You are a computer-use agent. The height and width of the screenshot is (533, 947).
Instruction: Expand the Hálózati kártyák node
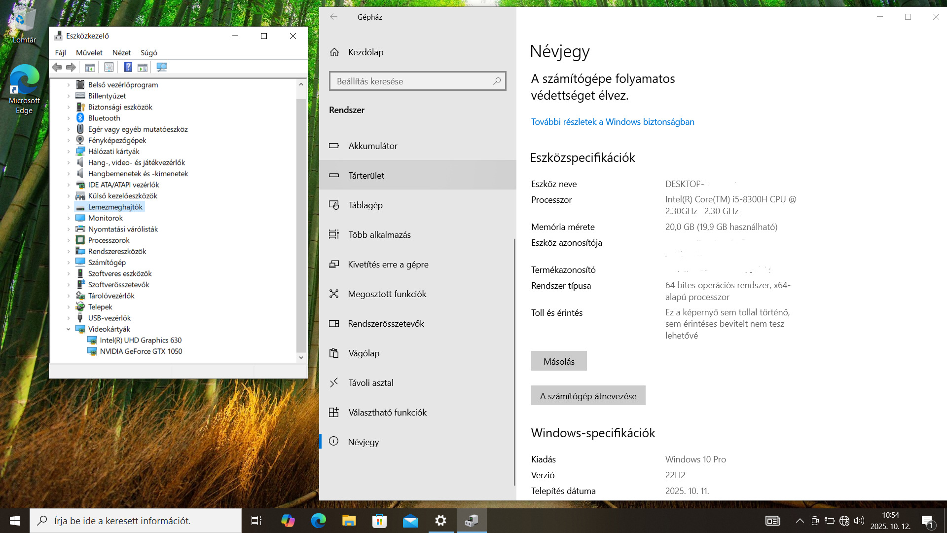click(69, 152)
